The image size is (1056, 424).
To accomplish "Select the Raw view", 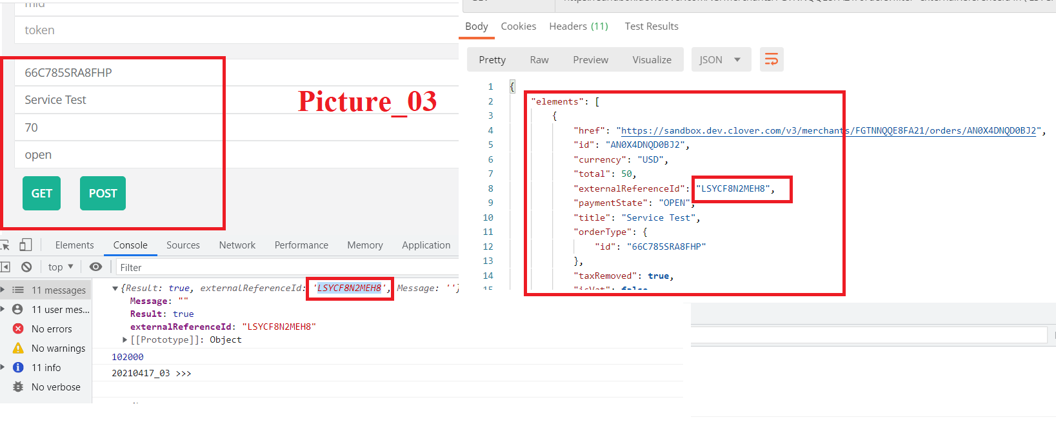I will [539, 59].
